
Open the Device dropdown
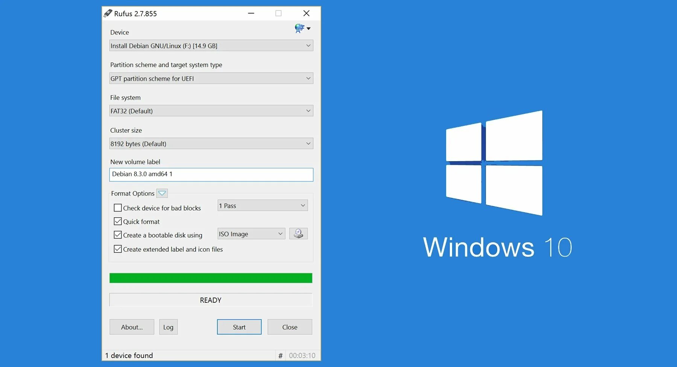point(211,46)
